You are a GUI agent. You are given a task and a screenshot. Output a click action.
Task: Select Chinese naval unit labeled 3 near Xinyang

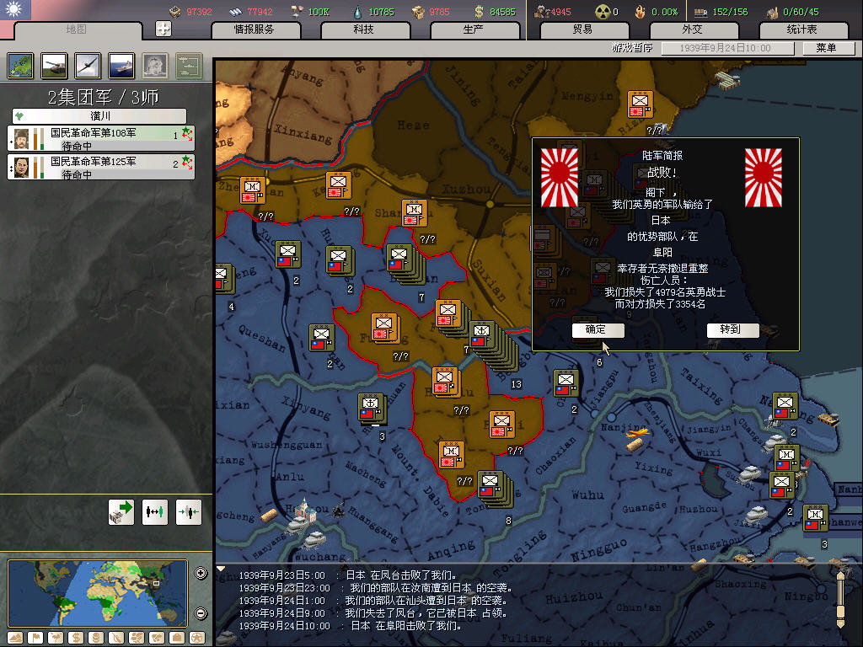[x=372, y=409]
